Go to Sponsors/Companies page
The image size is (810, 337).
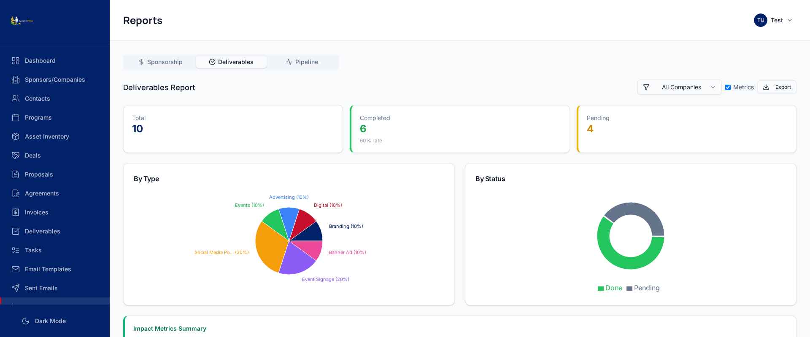point(55,80)
